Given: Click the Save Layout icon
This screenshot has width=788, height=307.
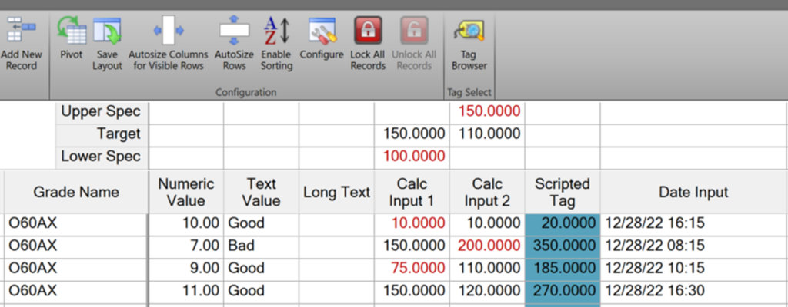Looking at the screenshot, I should (x=107, y=31).
